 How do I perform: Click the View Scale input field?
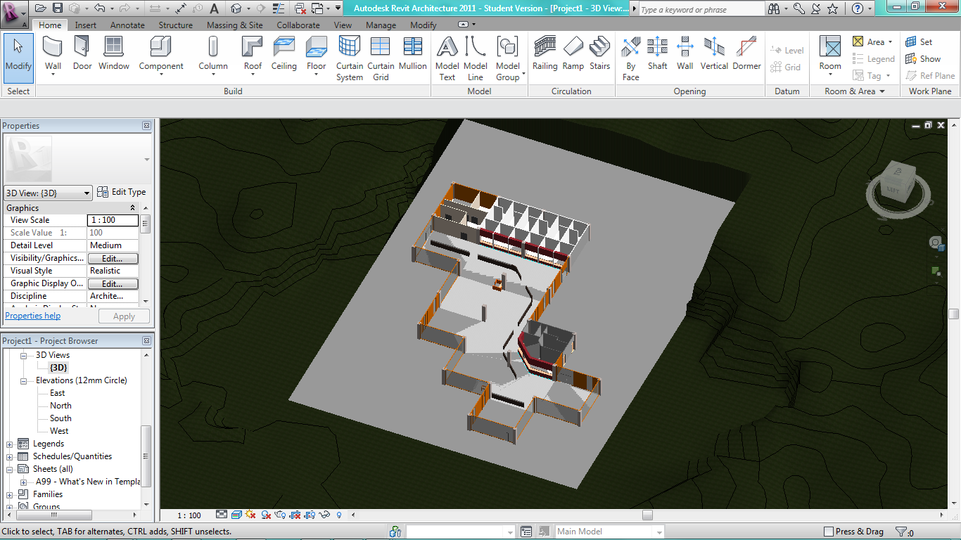coord(113,220)
